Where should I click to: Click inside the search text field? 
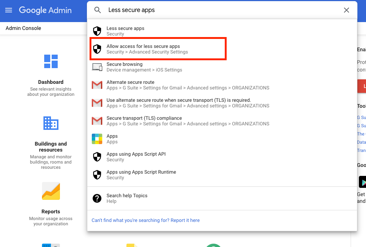tap(221, 10)
